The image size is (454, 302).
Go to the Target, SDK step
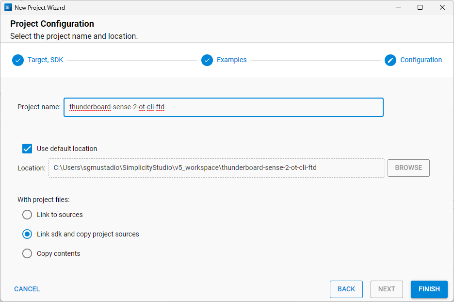click(x=45, y=60)
